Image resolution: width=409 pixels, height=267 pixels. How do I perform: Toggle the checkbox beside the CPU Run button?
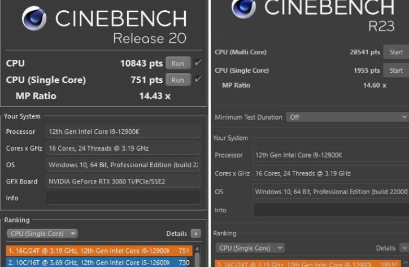[x=197, y=63]
